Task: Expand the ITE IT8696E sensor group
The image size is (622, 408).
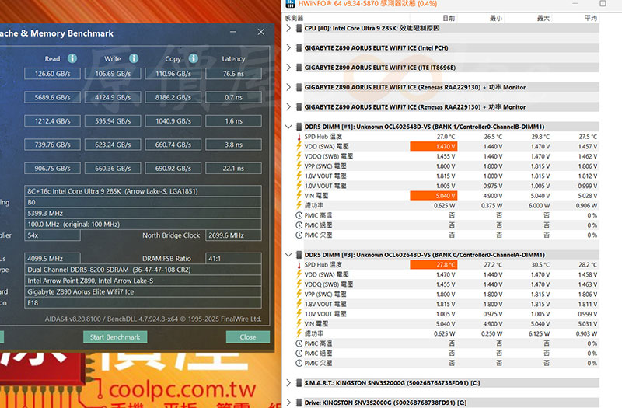Action: pos(289,68)
